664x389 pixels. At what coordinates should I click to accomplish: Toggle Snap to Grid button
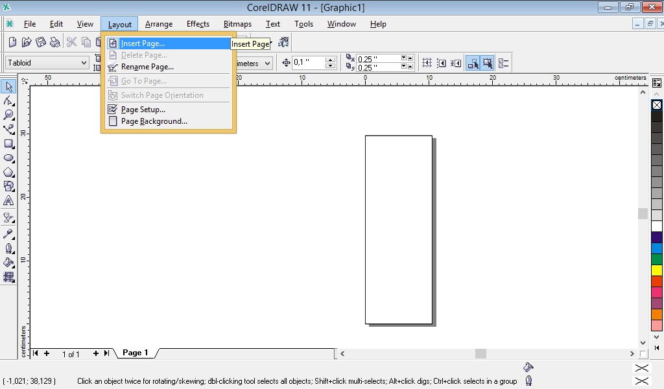427,63
